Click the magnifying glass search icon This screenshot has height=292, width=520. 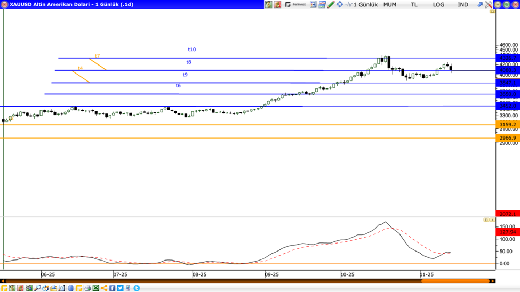pyautogui.click(x=37, y=288)
